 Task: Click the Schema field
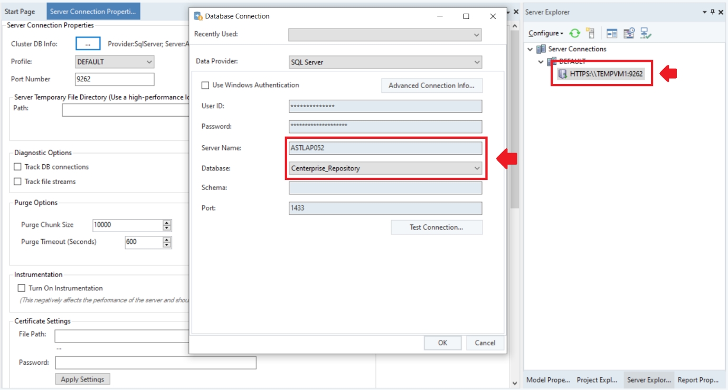(385, 188)
